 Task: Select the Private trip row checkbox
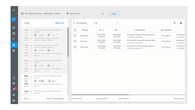(75, 41)
